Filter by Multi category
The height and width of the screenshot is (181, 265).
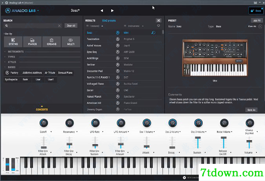pos(71,42)
